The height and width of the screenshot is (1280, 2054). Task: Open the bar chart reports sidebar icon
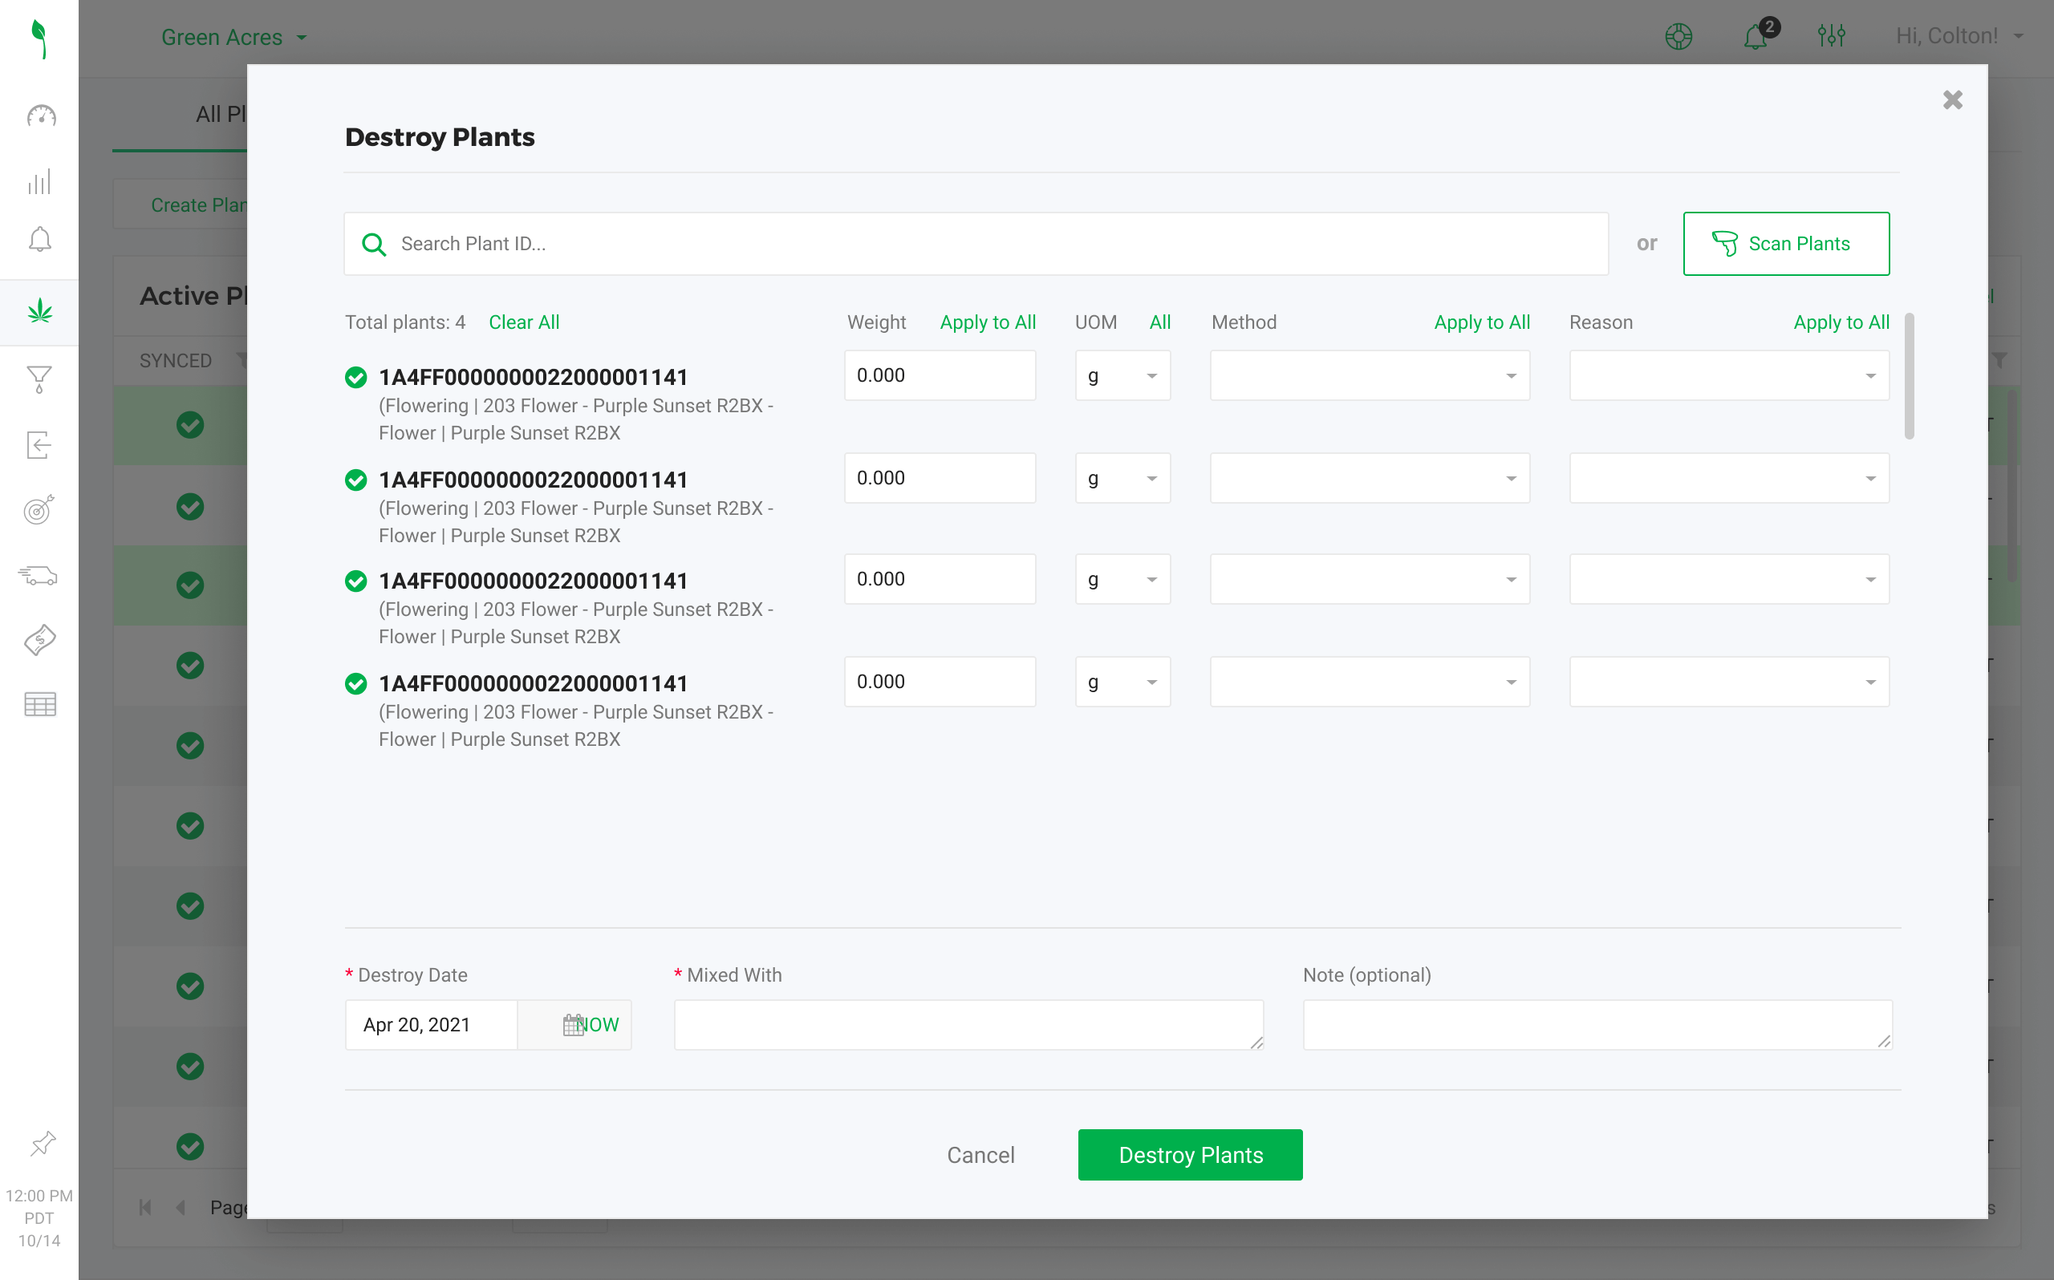40,181
